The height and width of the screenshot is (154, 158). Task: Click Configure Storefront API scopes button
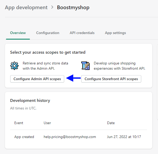pyautogui.click(x=111, y=79)
